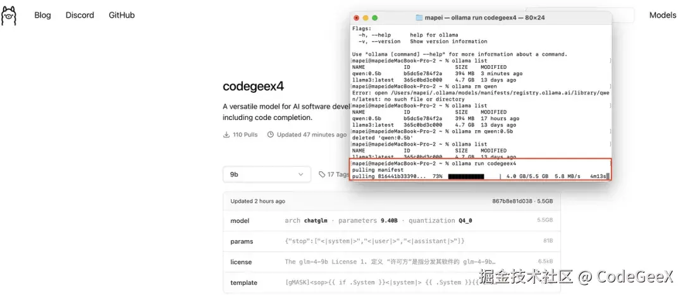Click the codegeex4 model title
This screenshot has width=683, height=295.
coord(253,86)
